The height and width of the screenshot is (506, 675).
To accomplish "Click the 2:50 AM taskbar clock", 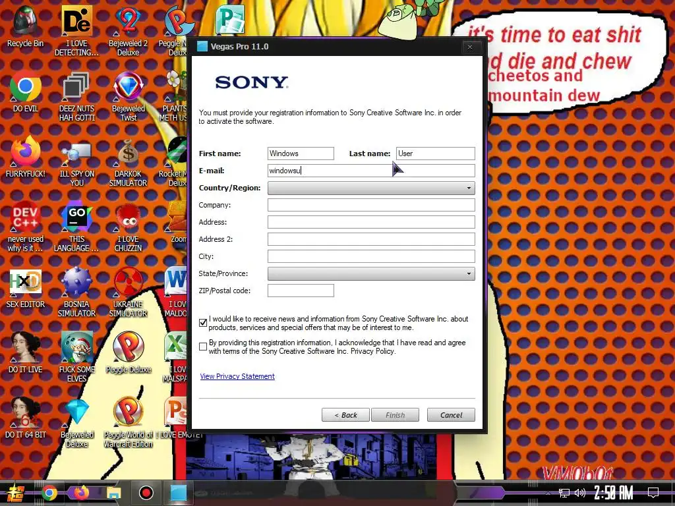I will tap(614, 493).
